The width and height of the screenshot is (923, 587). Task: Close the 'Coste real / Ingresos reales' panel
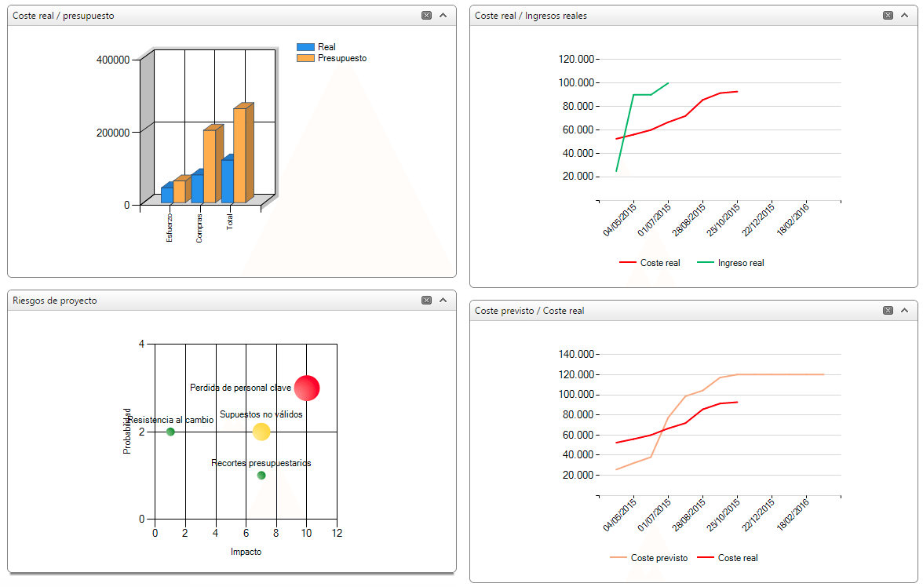tap(888, 16)
